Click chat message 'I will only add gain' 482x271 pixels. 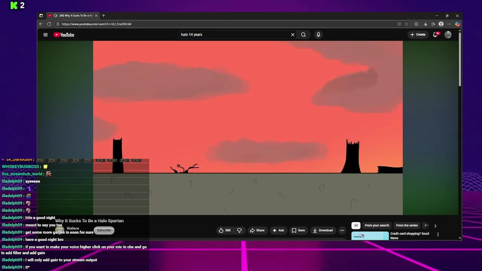point(61,260)
